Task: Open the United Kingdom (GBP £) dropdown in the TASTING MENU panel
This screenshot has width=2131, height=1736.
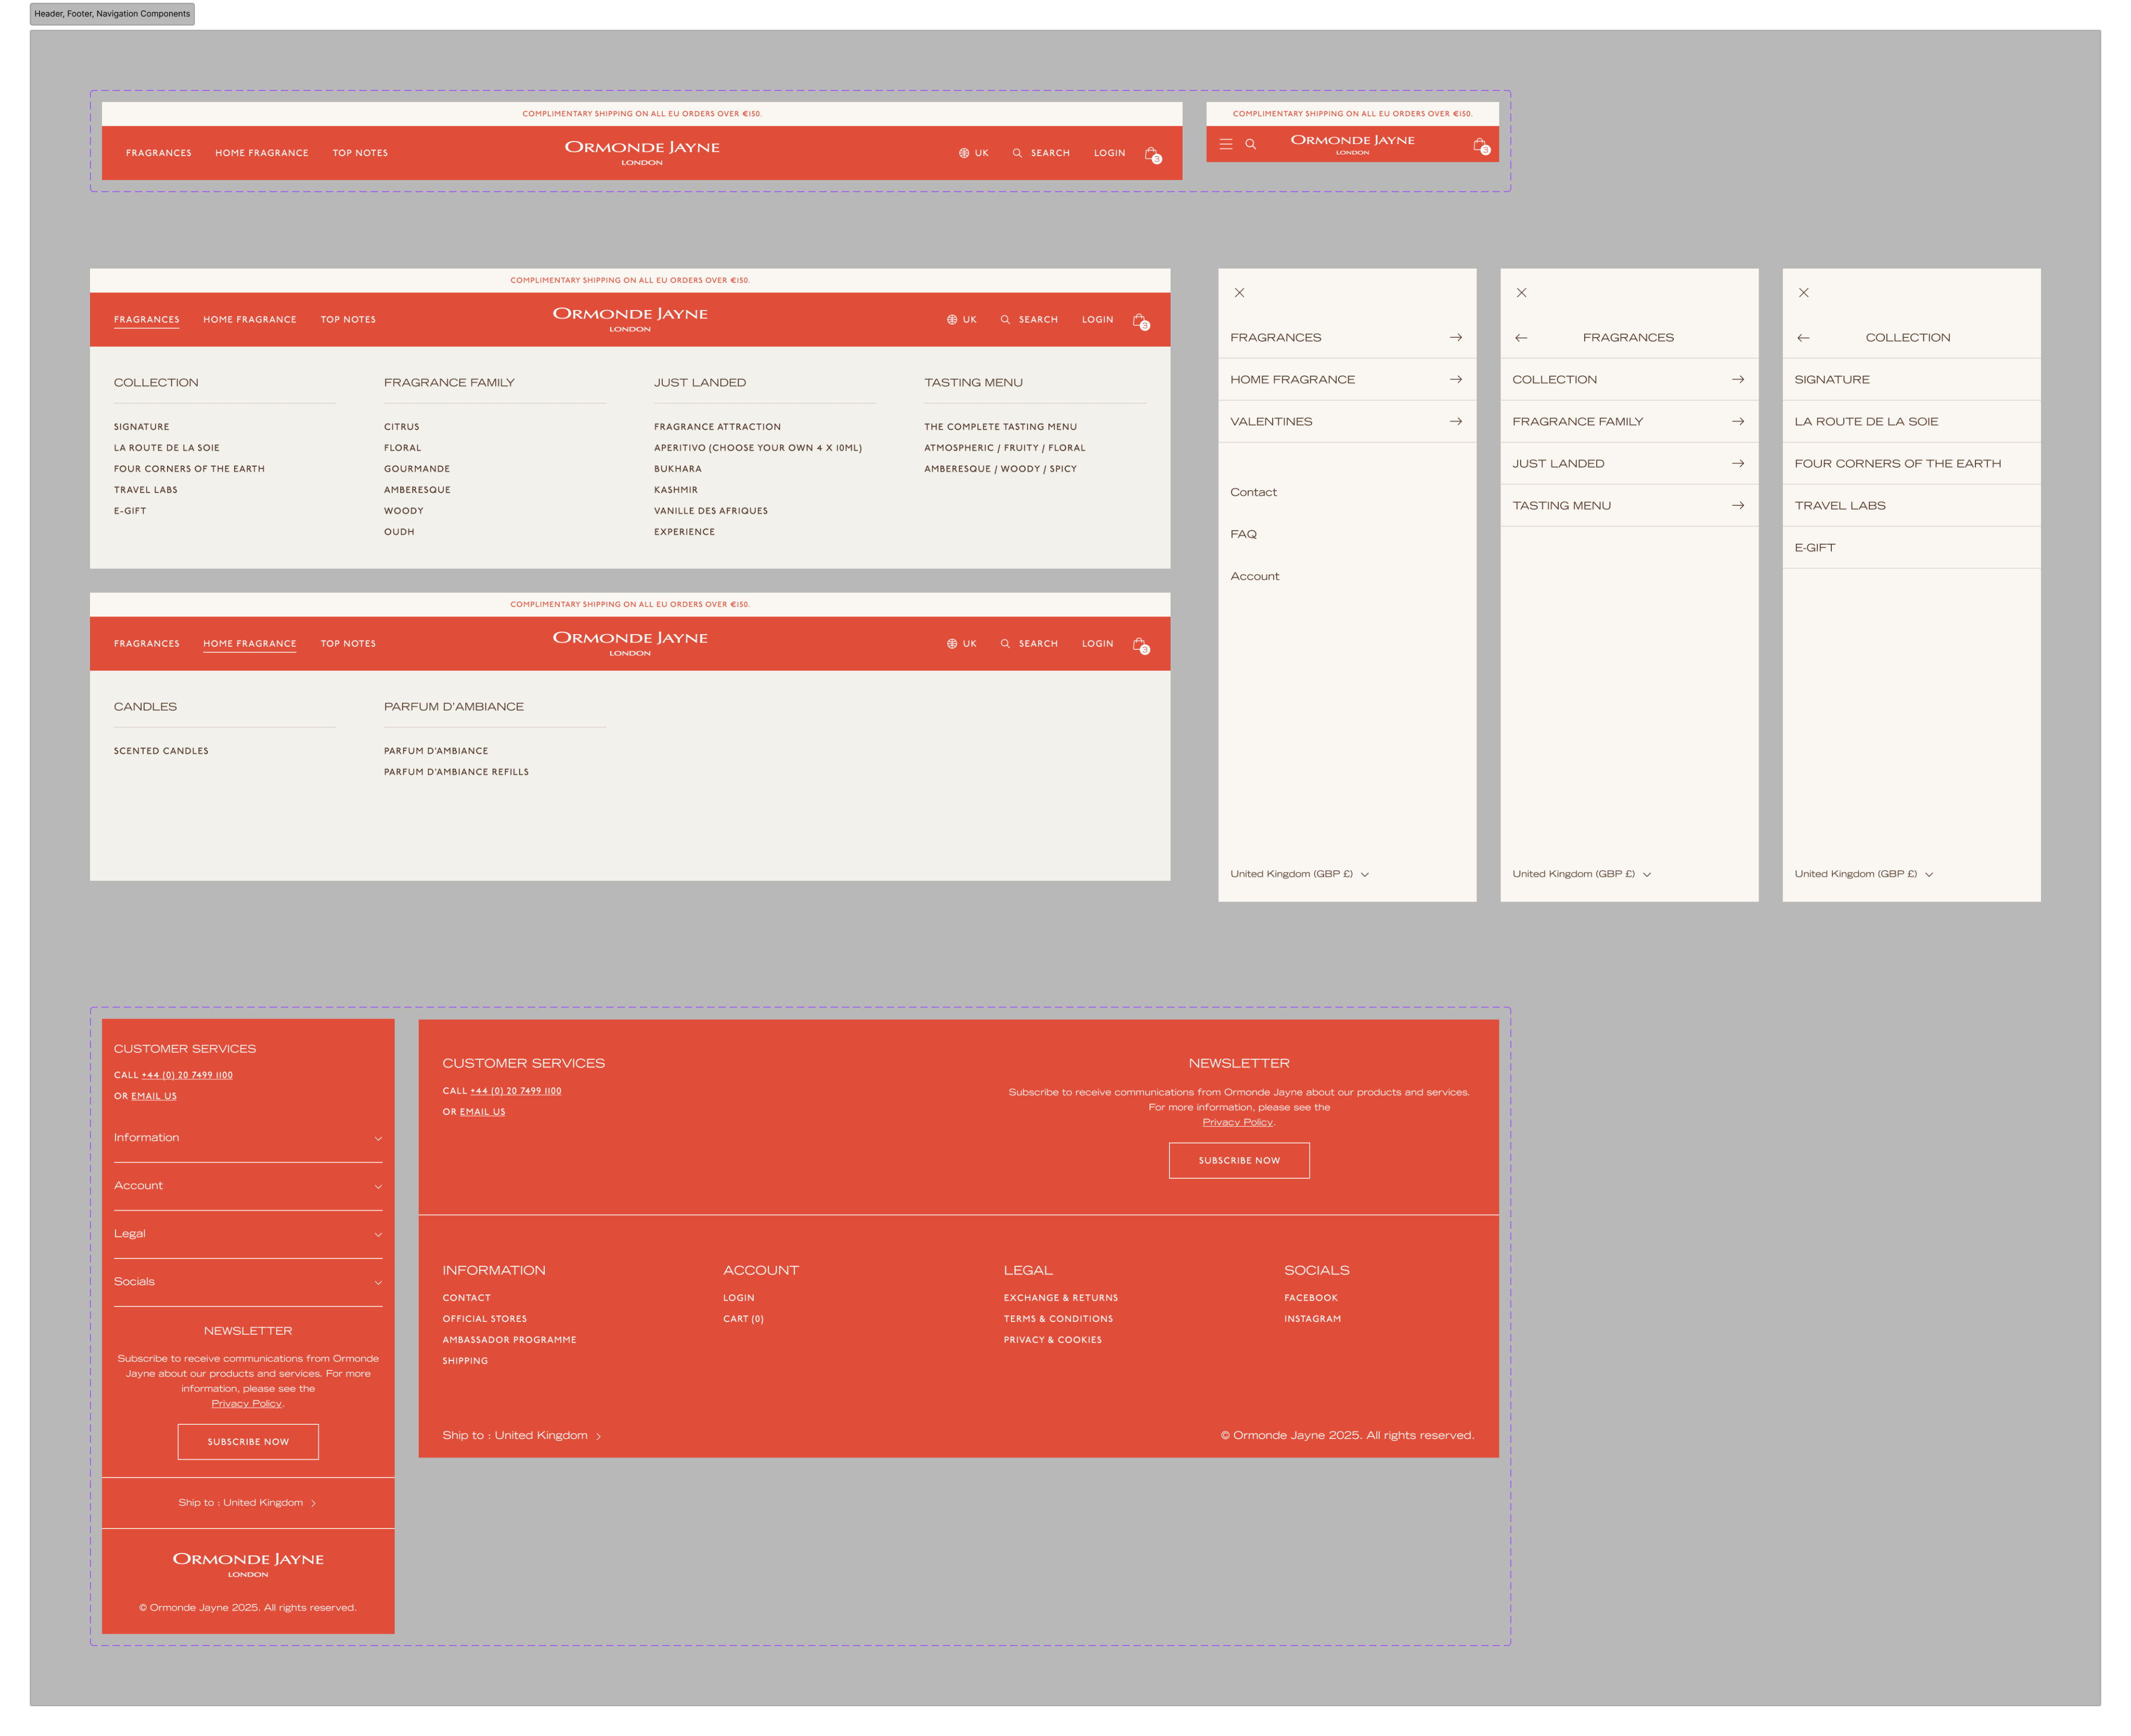Action: click(x=1581, y=874)
